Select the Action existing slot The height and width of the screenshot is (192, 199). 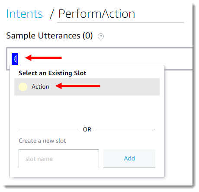87,87
